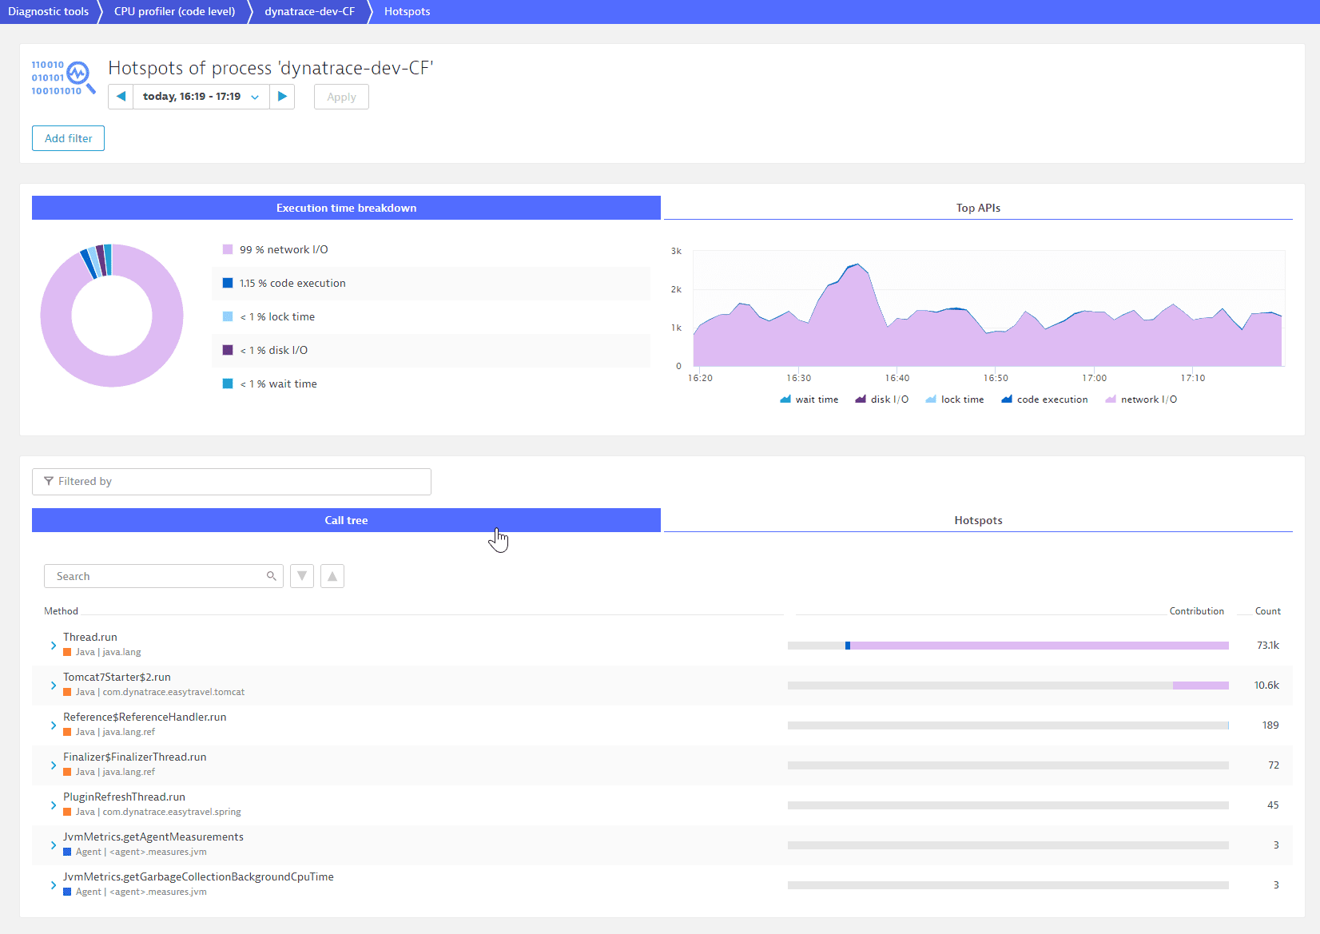Click the peak in the area chart
The image size is (1320, 934).
tap(857, 264)
